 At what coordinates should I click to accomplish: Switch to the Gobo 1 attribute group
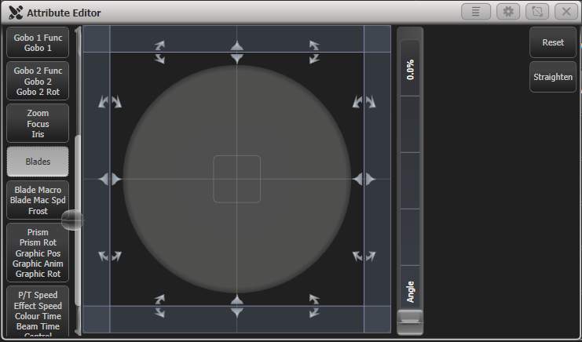coord(38,43)
